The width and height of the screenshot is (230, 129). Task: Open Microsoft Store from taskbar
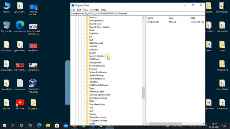(x=57, y=125)
